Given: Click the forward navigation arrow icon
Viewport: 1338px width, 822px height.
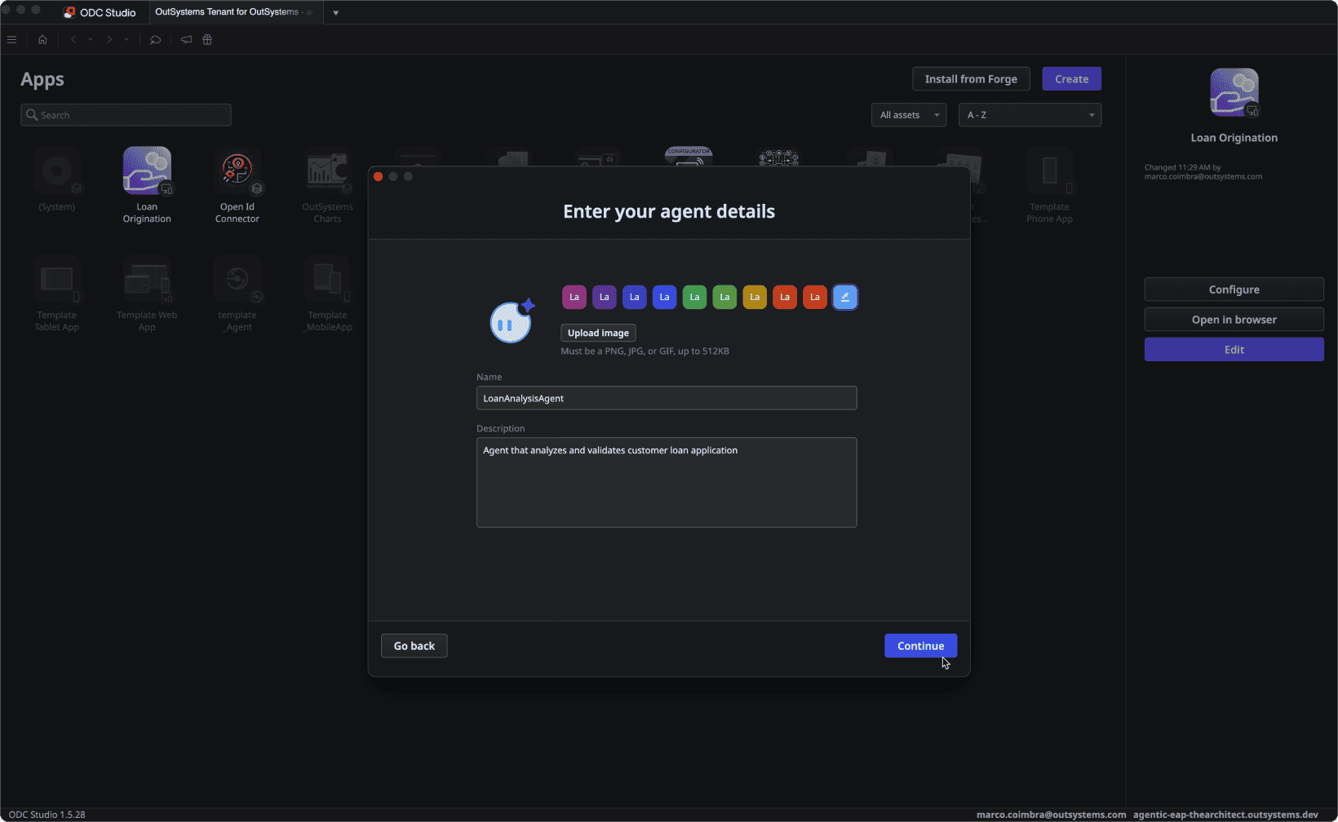Looking at the screenshot, I should click(x=109, y=39).
